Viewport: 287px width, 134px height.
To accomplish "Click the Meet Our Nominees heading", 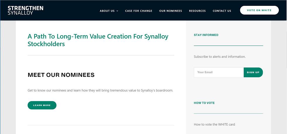I will tap(61, 75).
